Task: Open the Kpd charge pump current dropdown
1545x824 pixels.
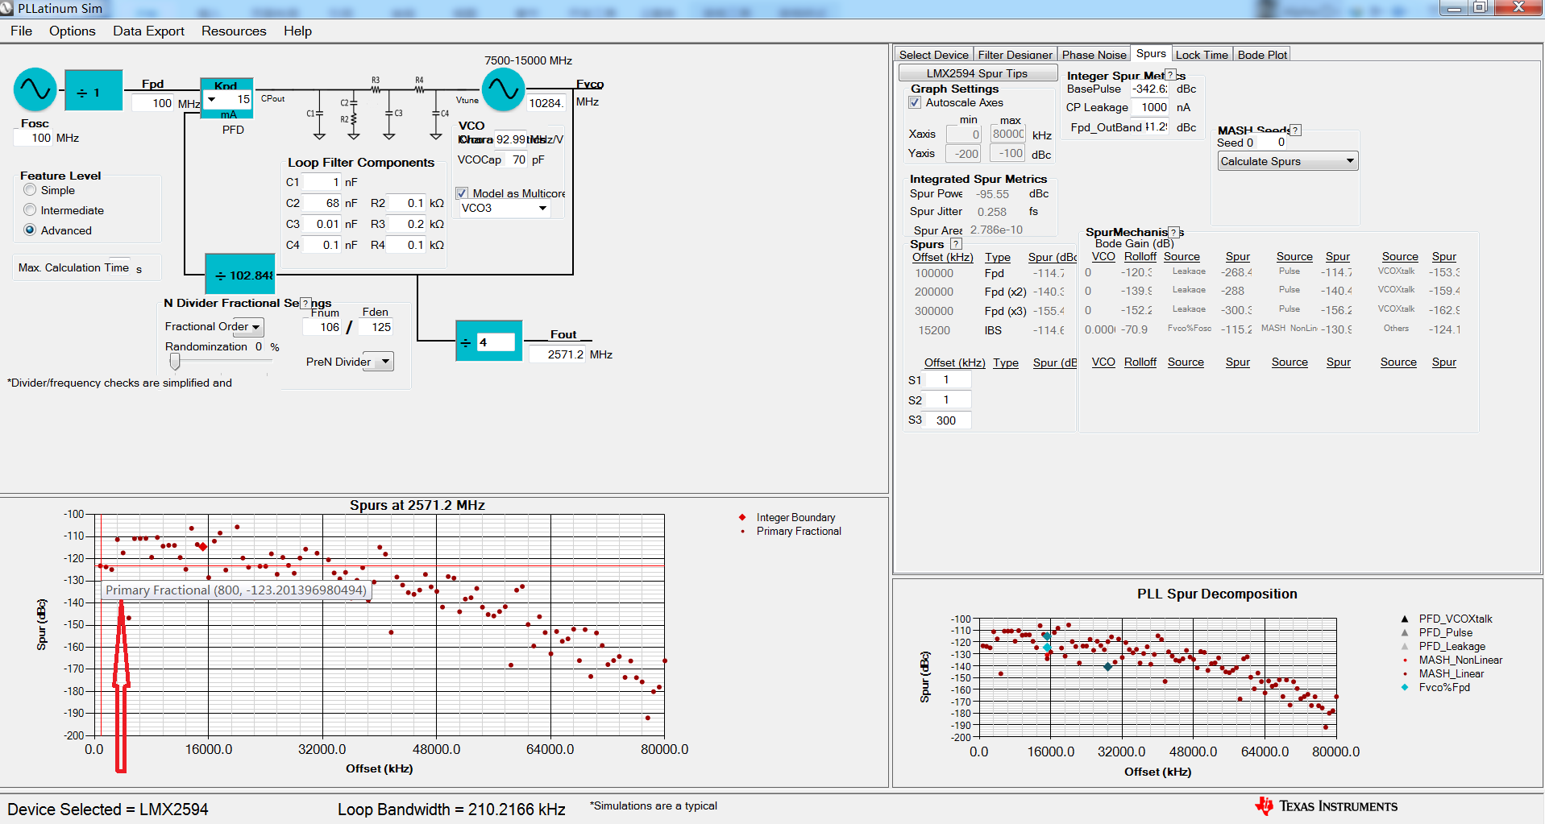Action: click(211, 100)
